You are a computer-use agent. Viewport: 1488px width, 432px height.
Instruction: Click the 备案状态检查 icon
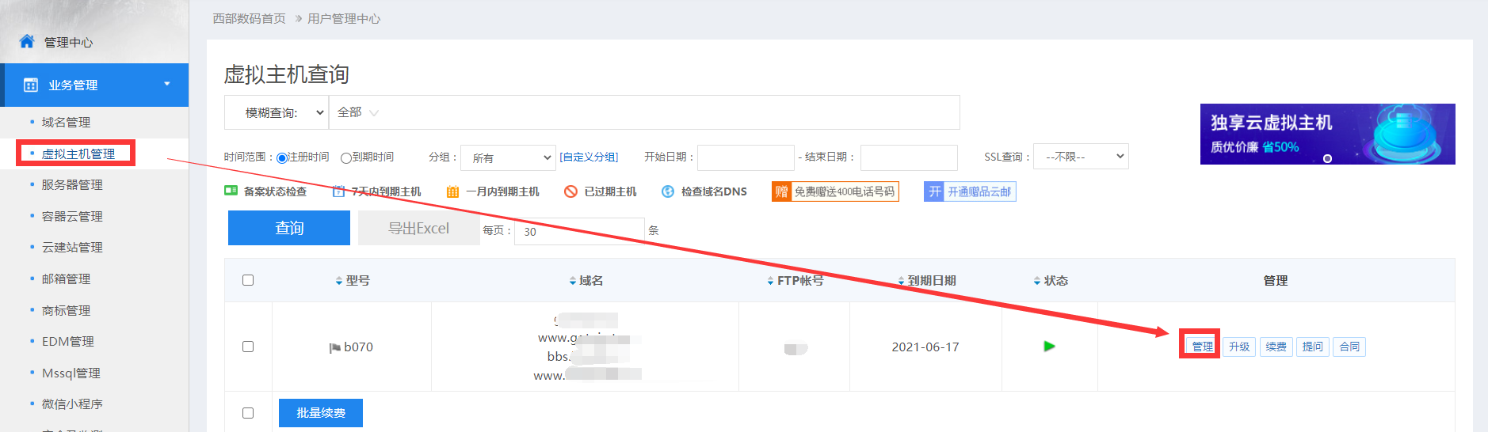pyautogui.click(x=231, y=191)
